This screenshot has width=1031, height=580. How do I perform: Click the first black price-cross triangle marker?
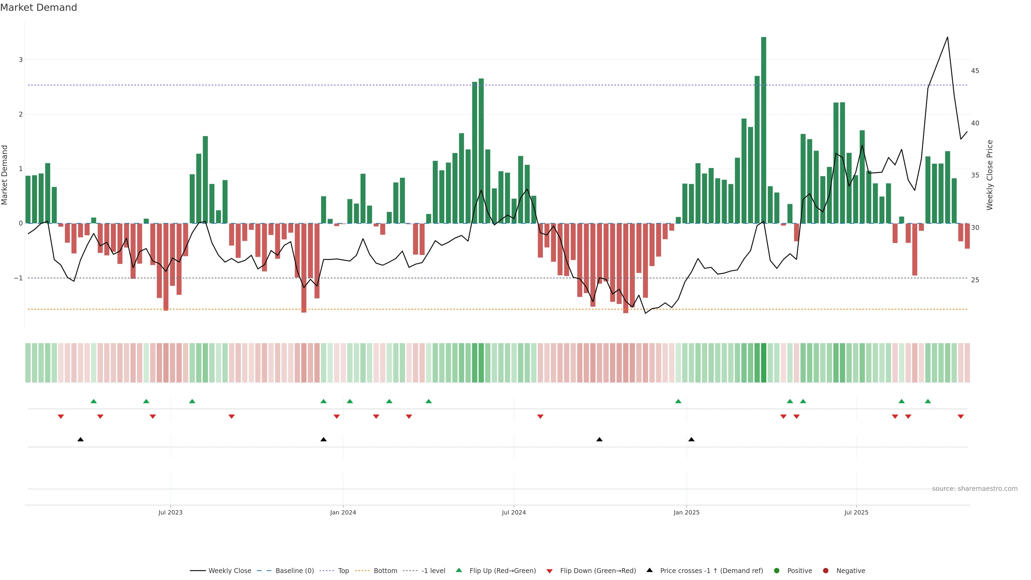(x=81, y=440)
